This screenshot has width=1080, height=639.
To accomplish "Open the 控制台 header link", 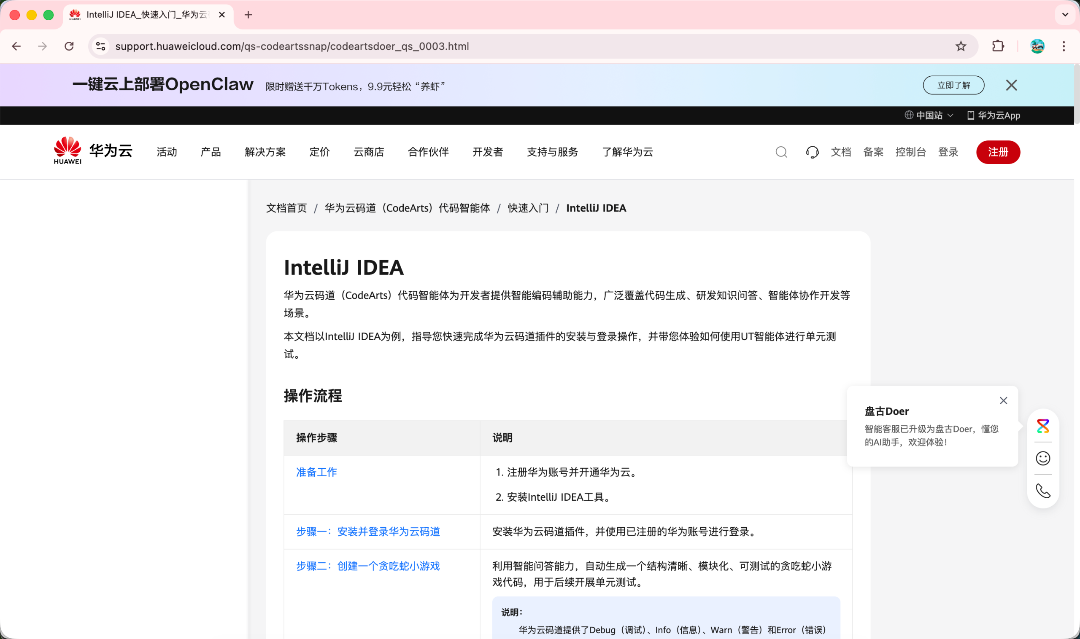I will pyautogui.click(x=911, y=152).
